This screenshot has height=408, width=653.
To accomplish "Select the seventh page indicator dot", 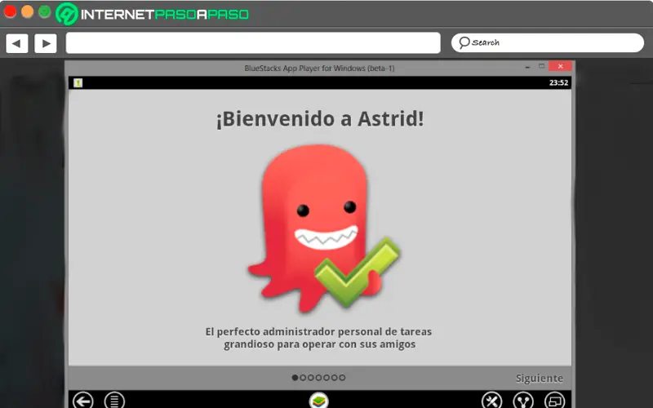I will 342,378.
